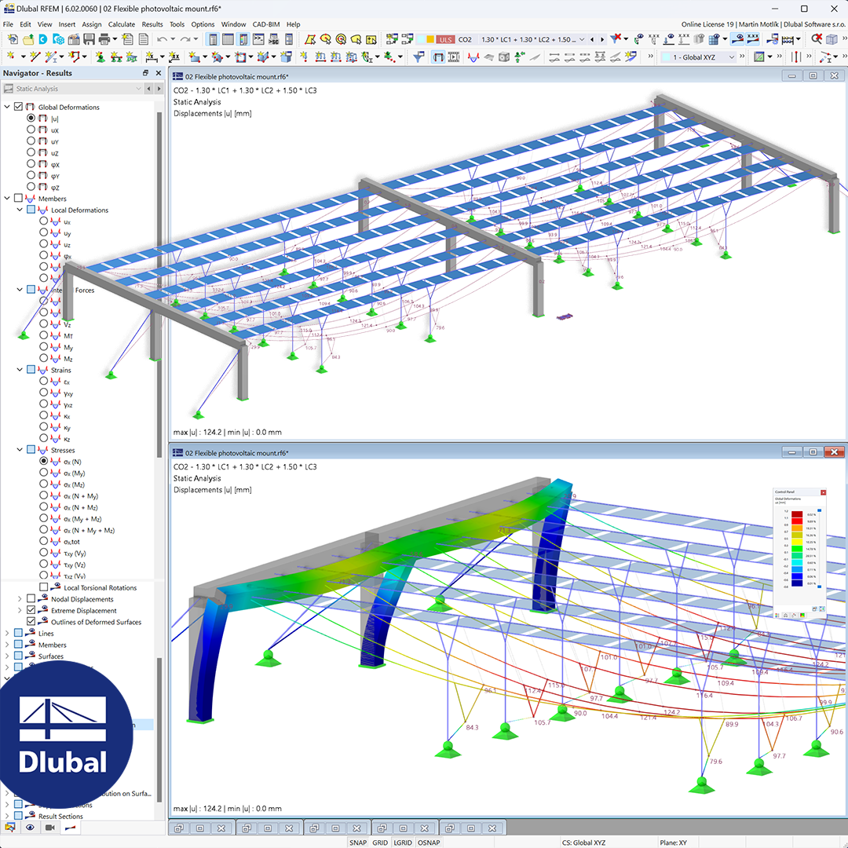Collapse the Strains tree node
The width and height of the screenshot is (848, 848).
click(x=20, y=369)
